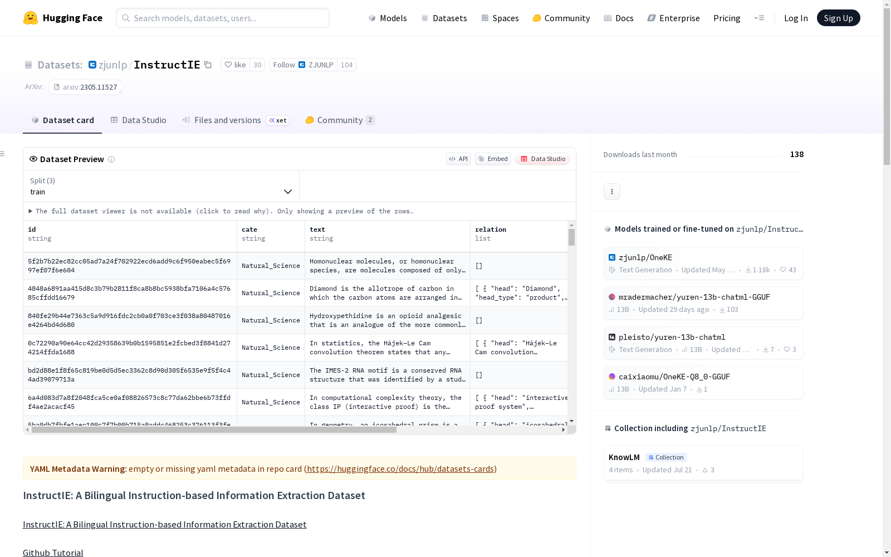The width and height of the screenshot is (891, 557).
Task: Open mradermacher/yuren-13b-chatml-GGUF model card
Action: click(x=703, y=303)
